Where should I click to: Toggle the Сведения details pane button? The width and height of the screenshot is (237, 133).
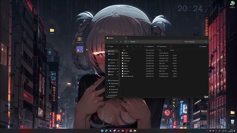click(203, 47)
